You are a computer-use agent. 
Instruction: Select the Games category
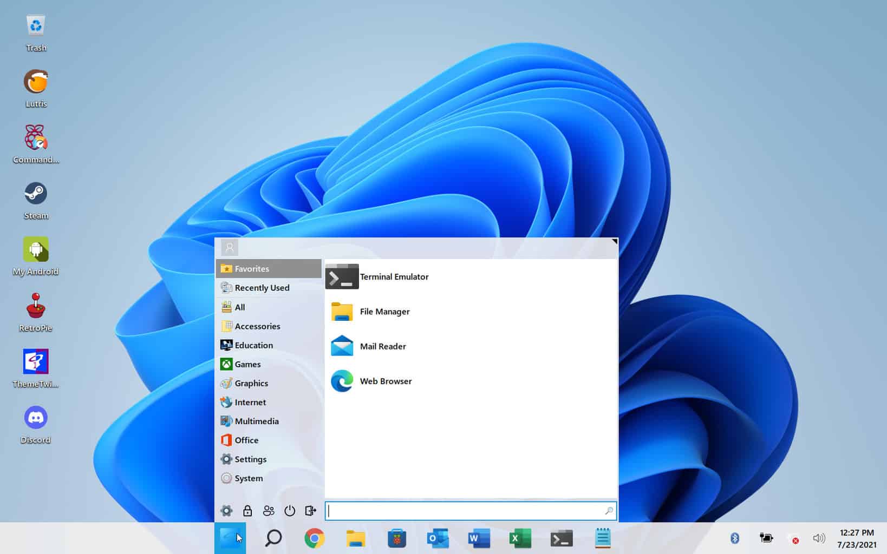(269, 364)
